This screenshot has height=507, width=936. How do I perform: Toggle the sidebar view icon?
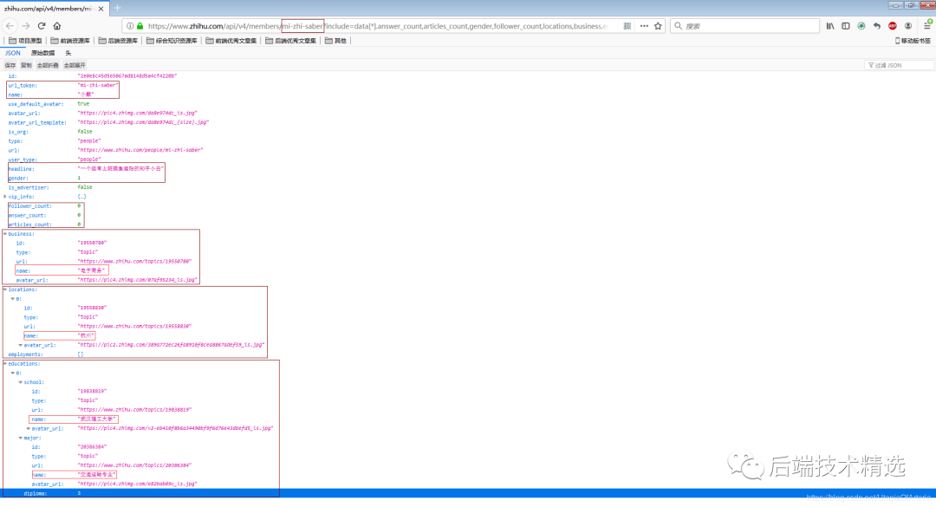[846, 26]
